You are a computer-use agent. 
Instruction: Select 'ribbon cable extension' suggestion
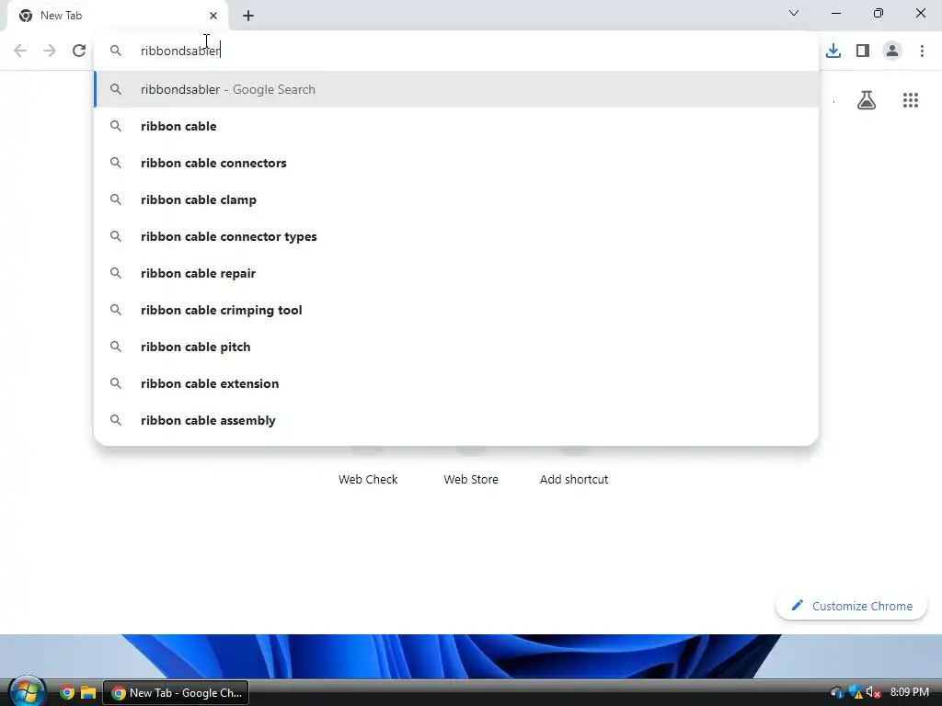tap(456, 383)
